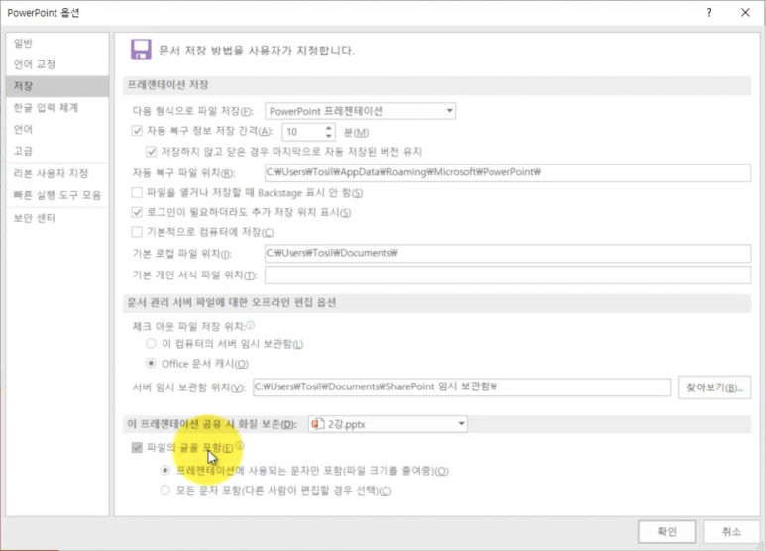Screen dimensions: 766x551
Task: Toggle 파일의 글꼴 포함 checkbox
Action: coord(137,448)
